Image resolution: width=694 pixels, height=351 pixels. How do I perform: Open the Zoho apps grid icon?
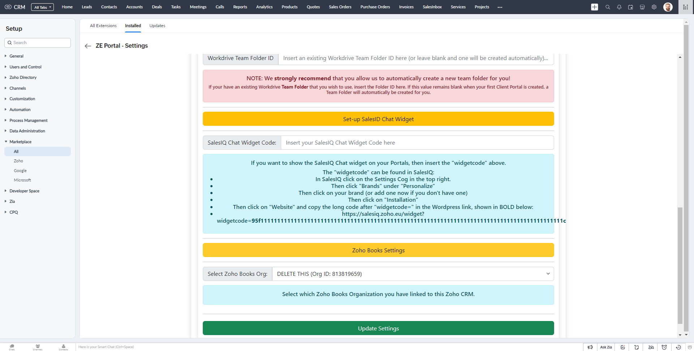coord(685,7)
